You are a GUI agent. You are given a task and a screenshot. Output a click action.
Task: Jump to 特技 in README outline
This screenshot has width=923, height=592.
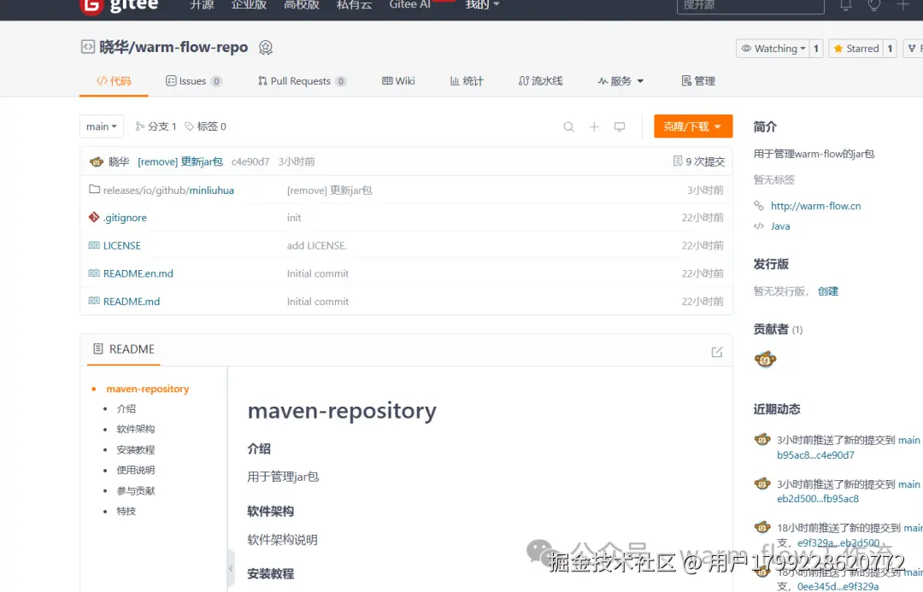(x=126, y=511)
